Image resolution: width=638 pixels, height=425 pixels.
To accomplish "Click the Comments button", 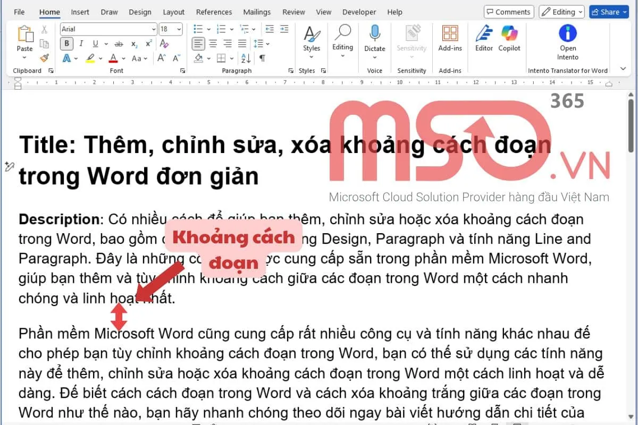I will (x=508, y=12).
